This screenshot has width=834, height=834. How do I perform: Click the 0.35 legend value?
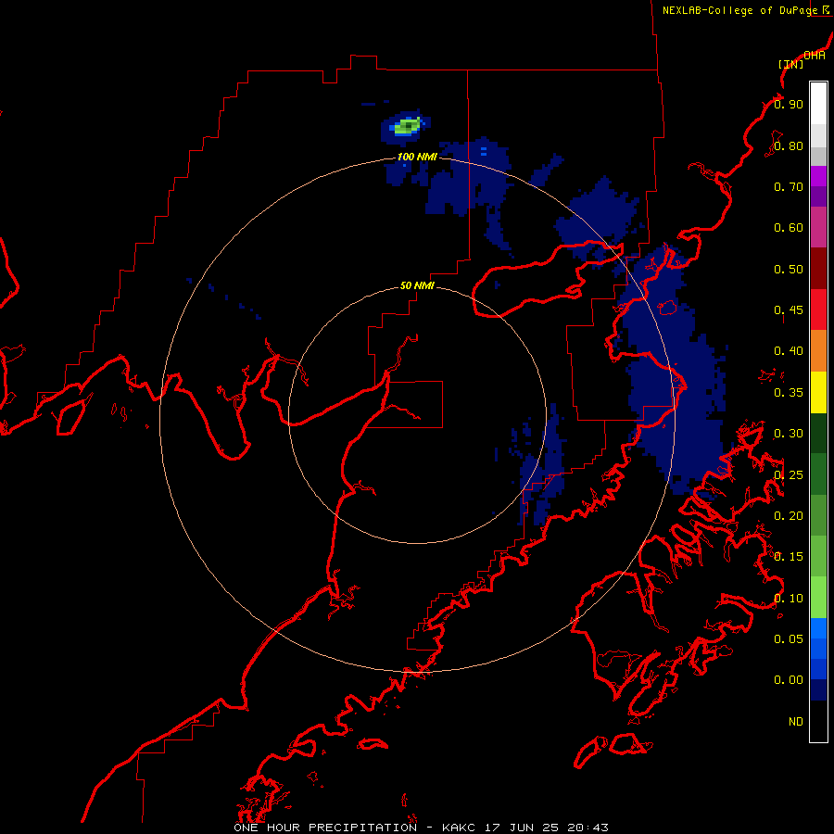click(x=789, y=393)
